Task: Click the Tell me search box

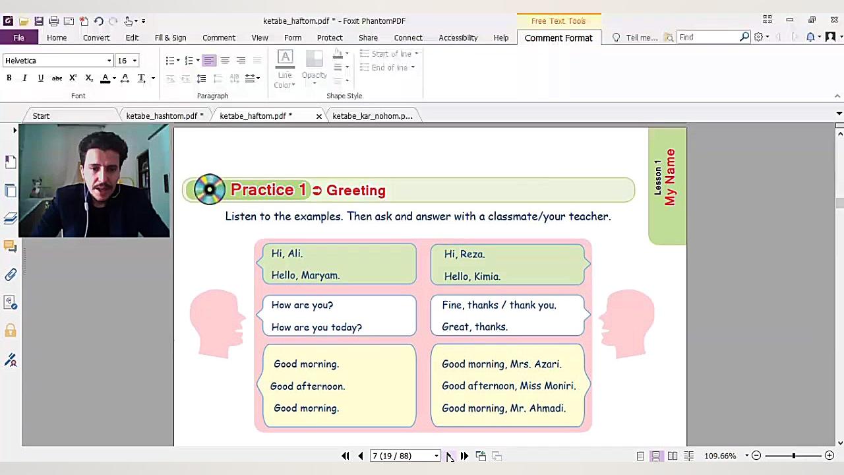Action: [x=642, y=38]
